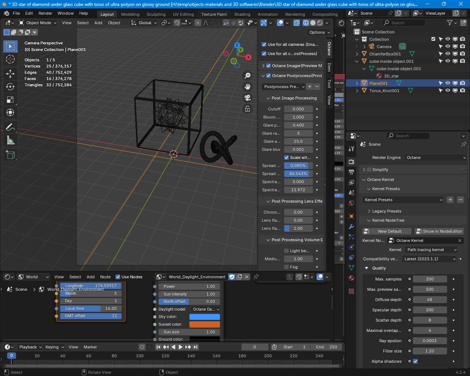Image resolution: width=470 pixels, height=376 pixels.
Task: Activate the Move tool
Action: (10, 73)
